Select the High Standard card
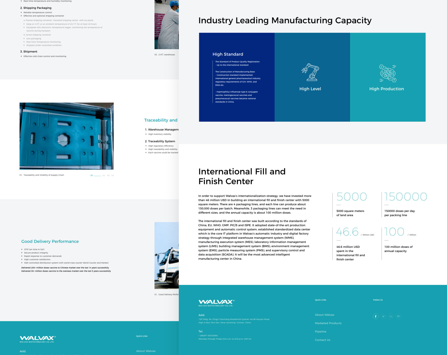The width and height of the screenshot is (447, 355). [237, 77]
